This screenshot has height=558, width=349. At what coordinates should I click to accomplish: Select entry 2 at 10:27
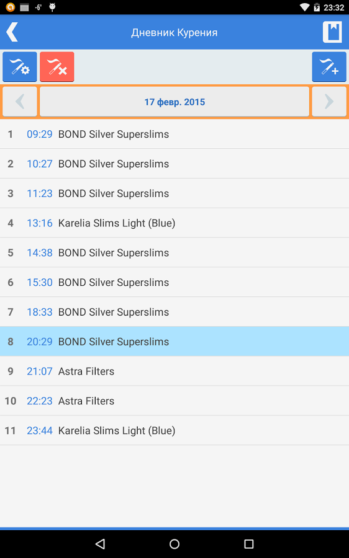click(x=175, y=164)
